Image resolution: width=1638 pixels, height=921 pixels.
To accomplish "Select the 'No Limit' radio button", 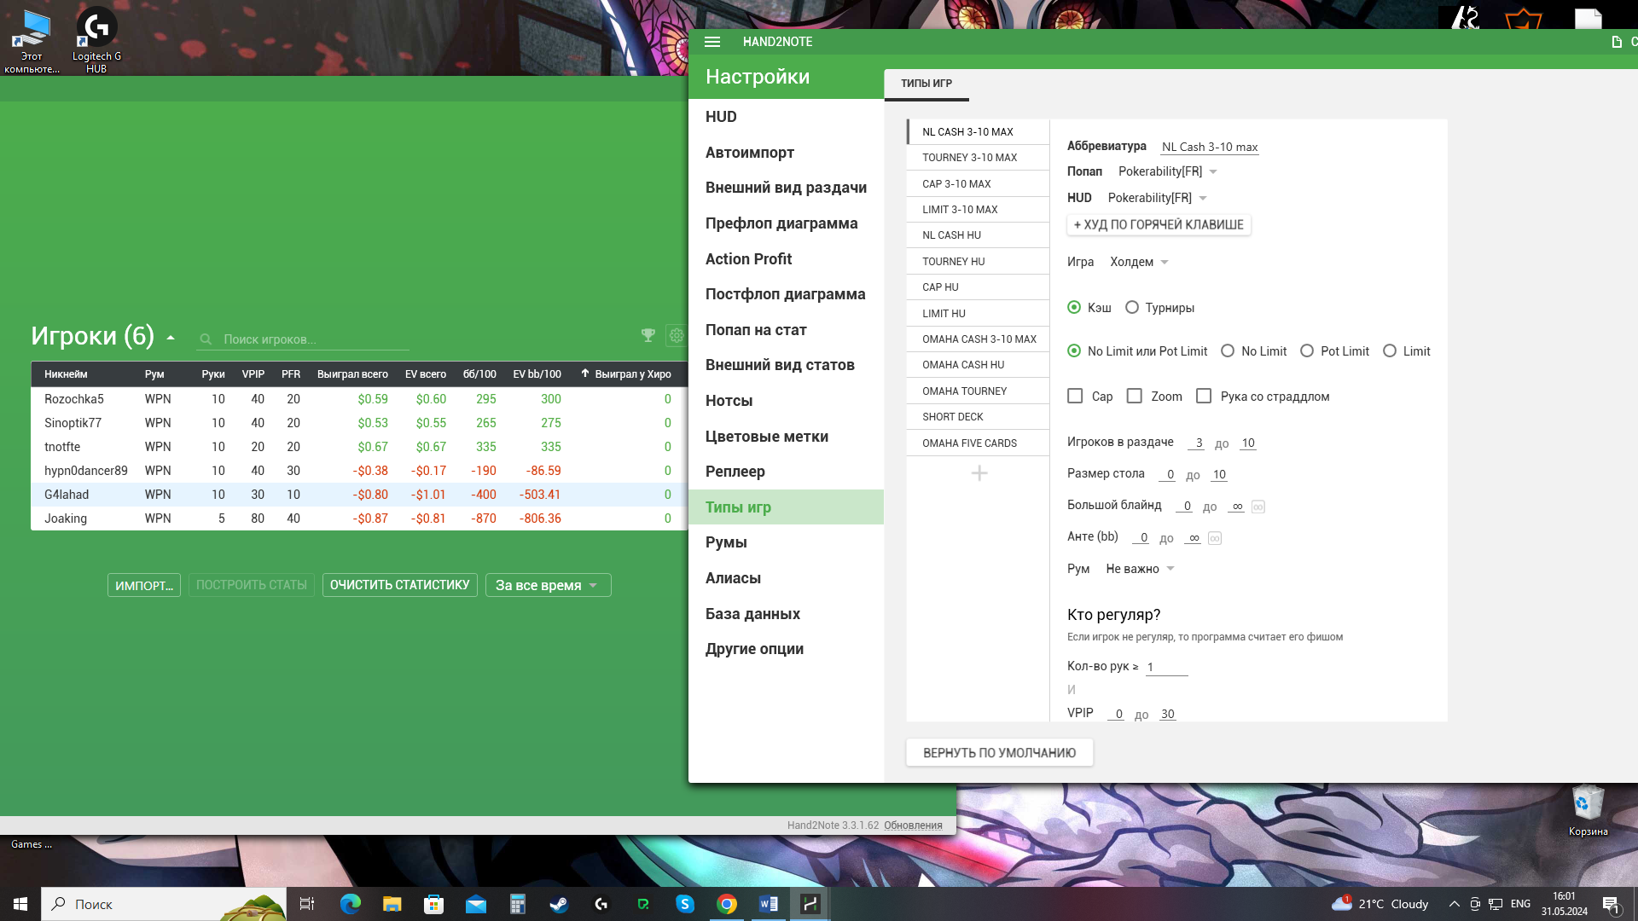I will pos(1228,351).
